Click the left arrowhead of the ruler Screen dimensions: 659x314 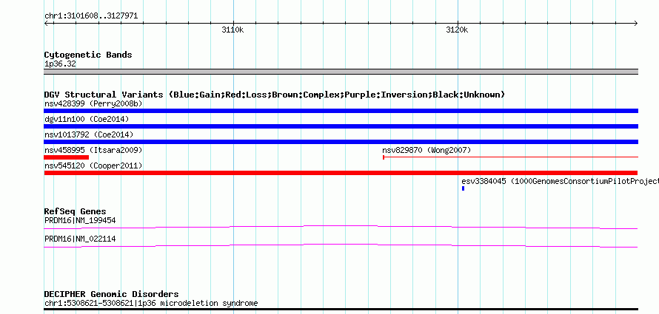[46, 24]
